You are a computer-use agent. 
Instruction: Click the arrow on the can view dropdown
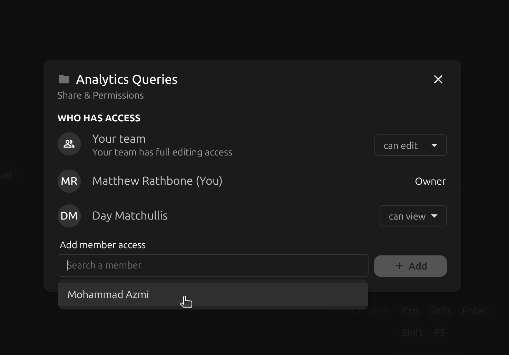434,216
